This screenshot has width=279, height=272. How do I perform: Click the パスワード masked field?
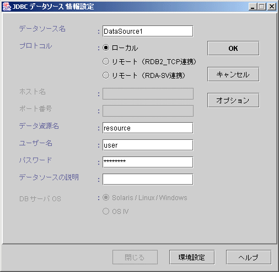tap(148, 162)
